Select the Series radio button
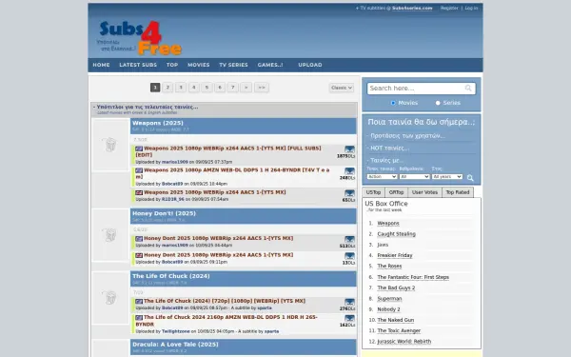This screenshot has width=571, height=357. pos(438,103)
